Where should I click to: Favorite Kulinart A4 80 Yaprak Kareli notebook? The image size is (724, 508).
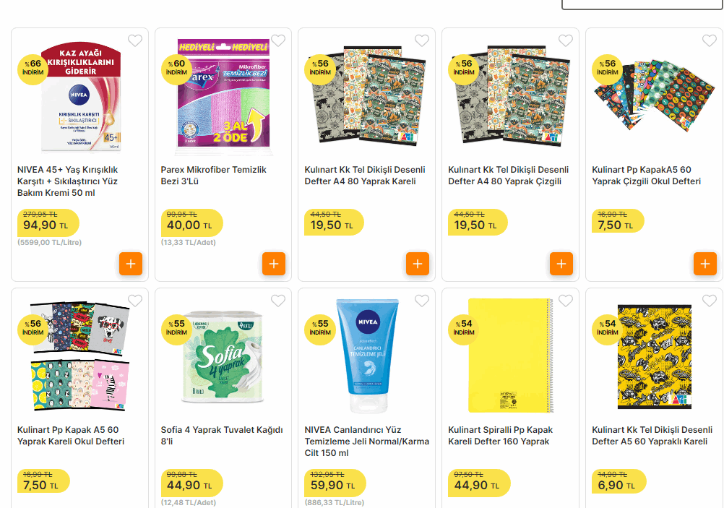click(x=422, y=41)
